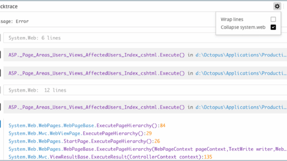Expand the collapsed System.Web: 6 lines block
The image size is (287, 161).
point(145,38)
